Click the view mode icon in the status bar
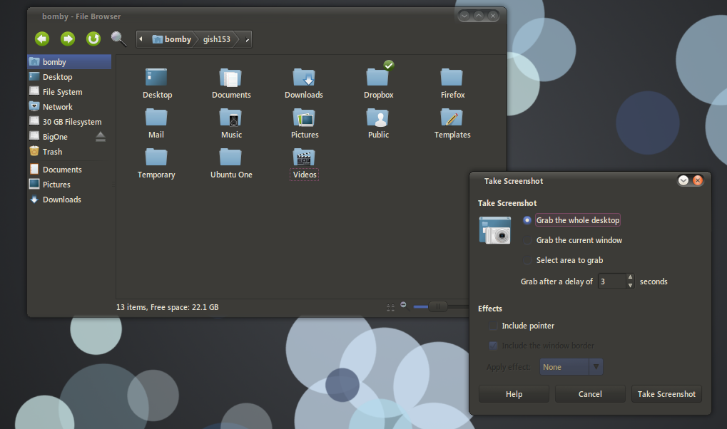The image size is (727, 429). coord(390,307)
